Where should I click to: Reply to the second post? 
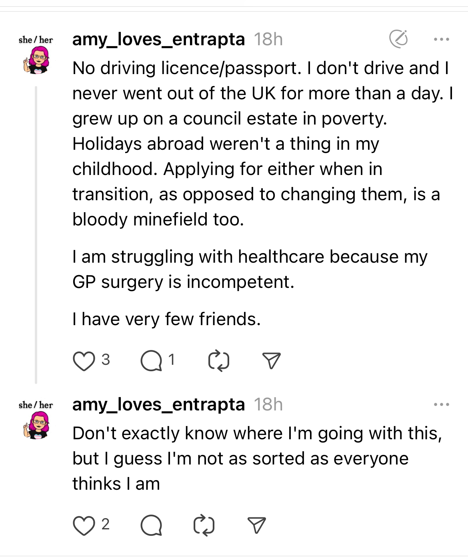(151, 526)
